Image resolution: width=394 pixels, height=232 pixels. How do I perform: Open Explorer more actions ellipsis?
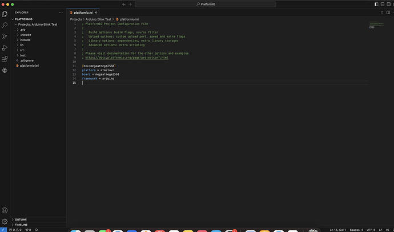[61, 13]
